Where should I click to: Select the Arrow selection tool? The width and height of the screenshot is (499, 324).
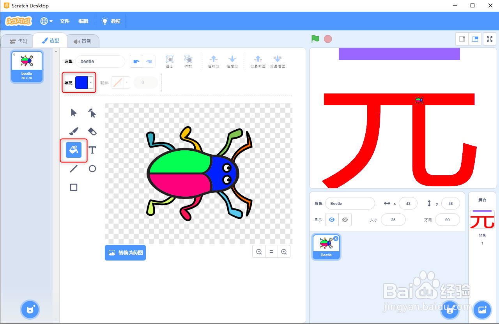coord(73,113)
